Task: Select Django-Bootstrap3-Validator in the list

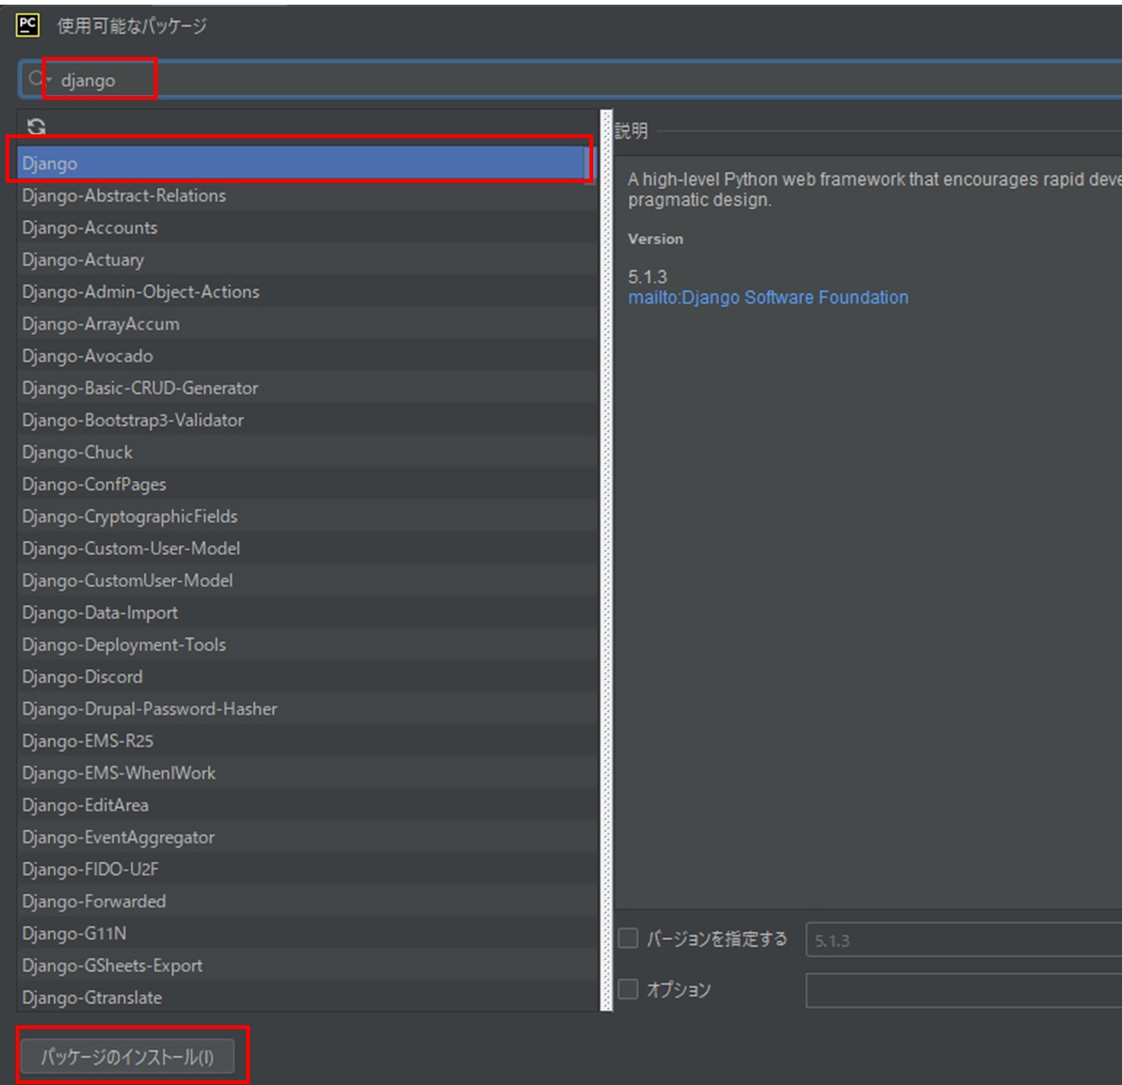Action: click(307, 420)
